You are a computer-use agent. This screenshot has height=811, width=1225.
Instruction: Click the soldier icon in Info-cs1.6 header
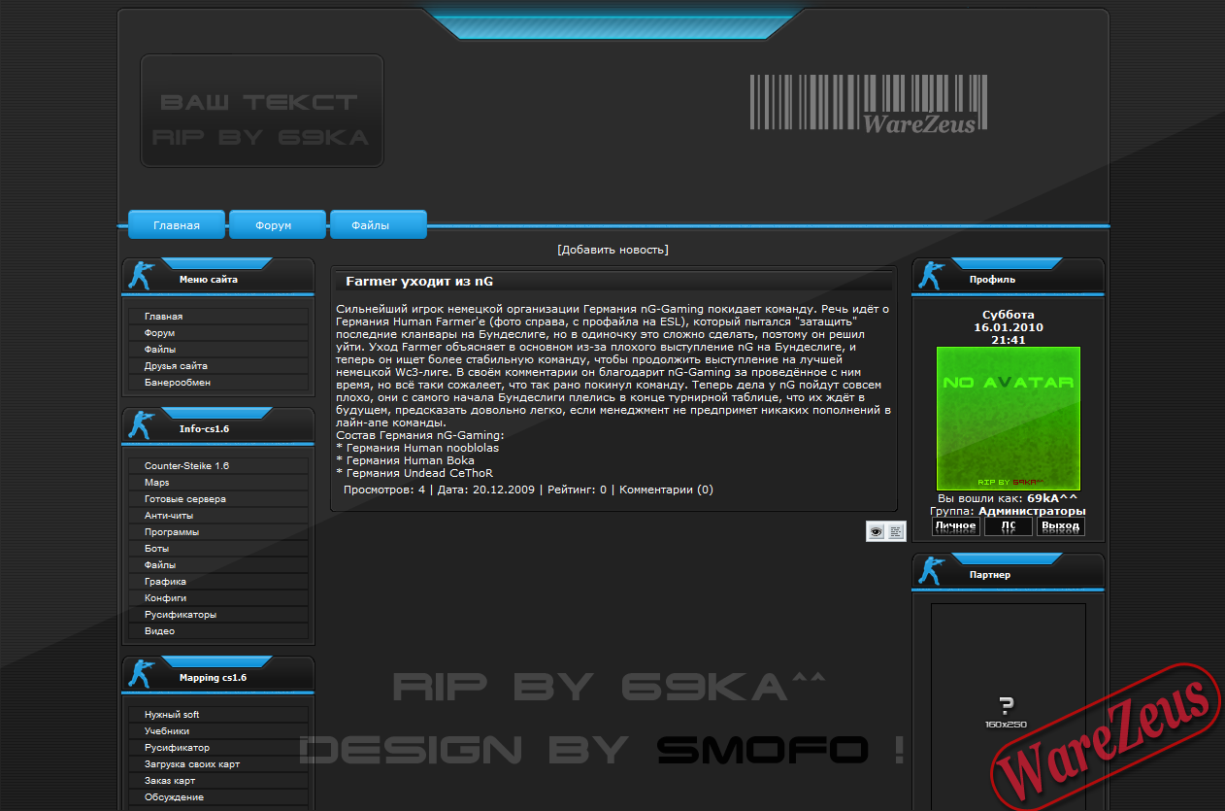142,425
